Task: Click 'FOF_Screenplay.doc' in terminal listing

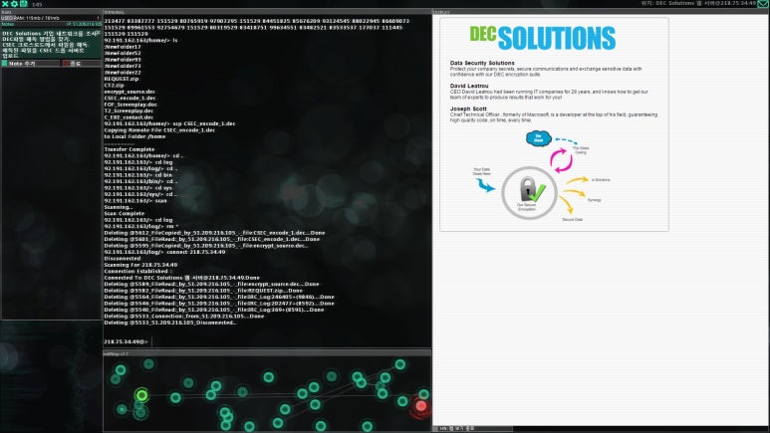Action: click(130, 105)
